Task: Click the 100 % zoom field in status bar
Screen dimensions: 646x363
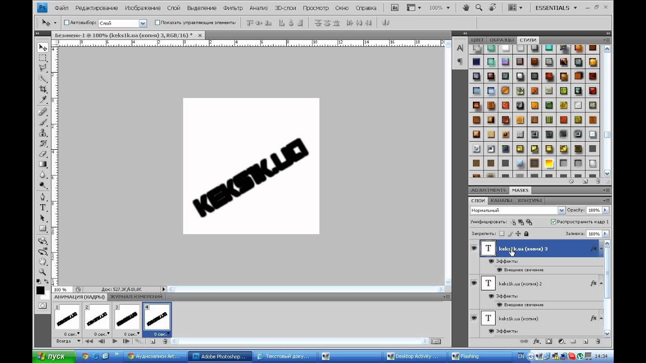Action: point(63,289)
